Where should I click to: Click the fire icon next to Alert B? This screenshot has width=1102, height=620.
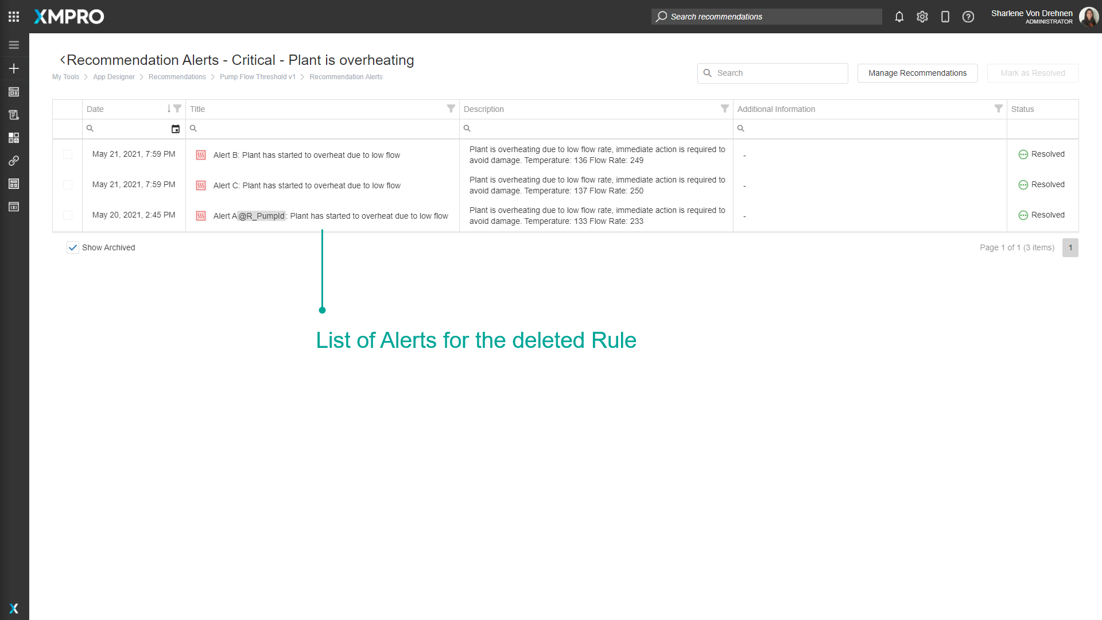tap(201, 154)
